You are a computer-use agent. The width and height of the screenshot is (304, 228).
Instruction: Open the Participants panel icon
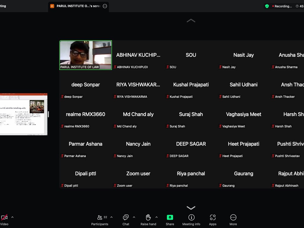pyautogui.click(x=100, y=217)
